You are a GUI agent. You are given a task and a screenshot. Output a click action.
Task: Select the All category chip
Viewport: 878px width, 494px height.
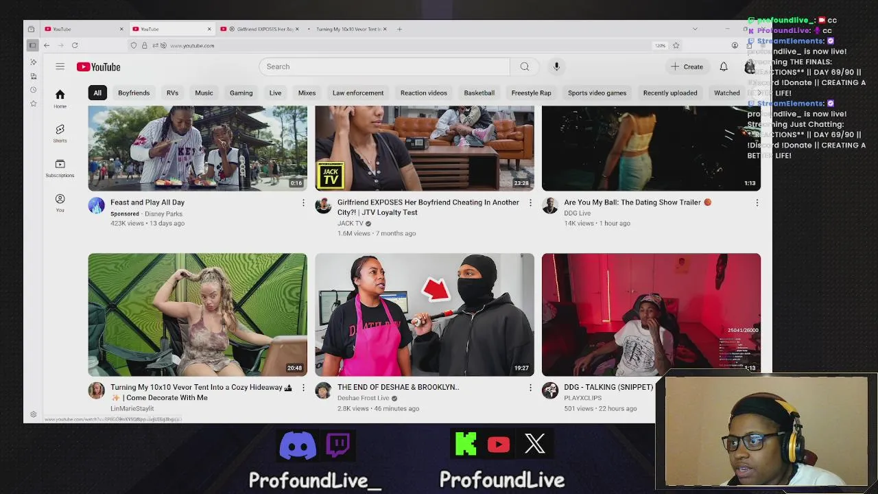click(x=97, y=93)
